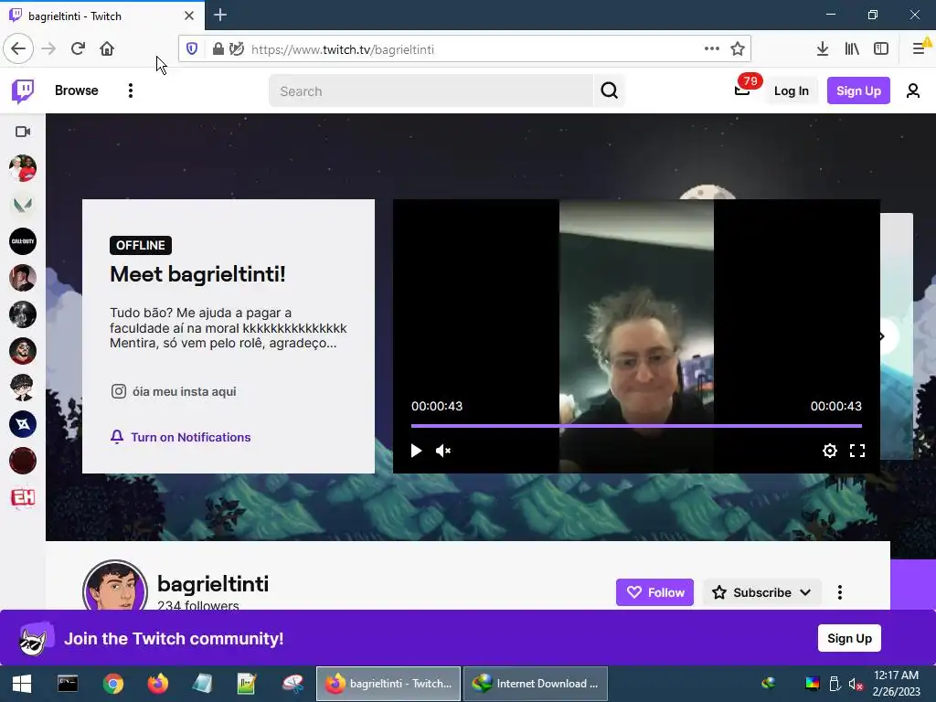Screen dimensions: 936x702
Task: Play the channel trailer video
Action: tap(416, 451)
